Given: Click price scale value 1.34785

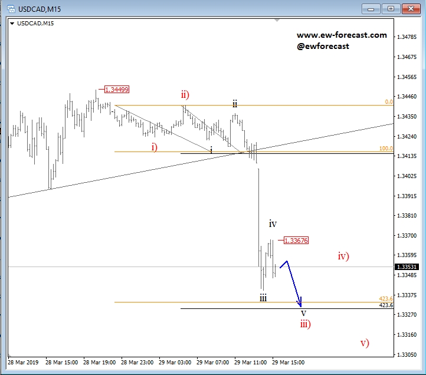Looking at the screenshot, I should coord(407,37).
